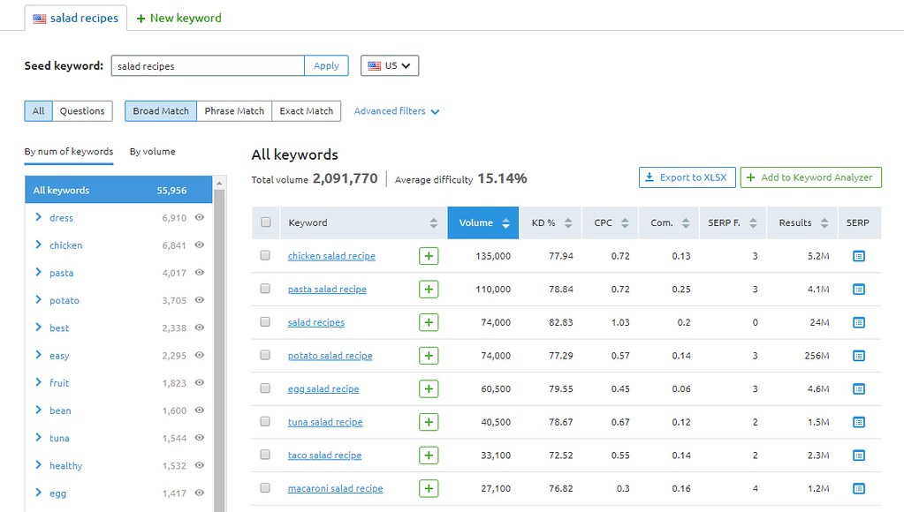Open SERP snapshot for tuna salad recipe

[858, 422]
